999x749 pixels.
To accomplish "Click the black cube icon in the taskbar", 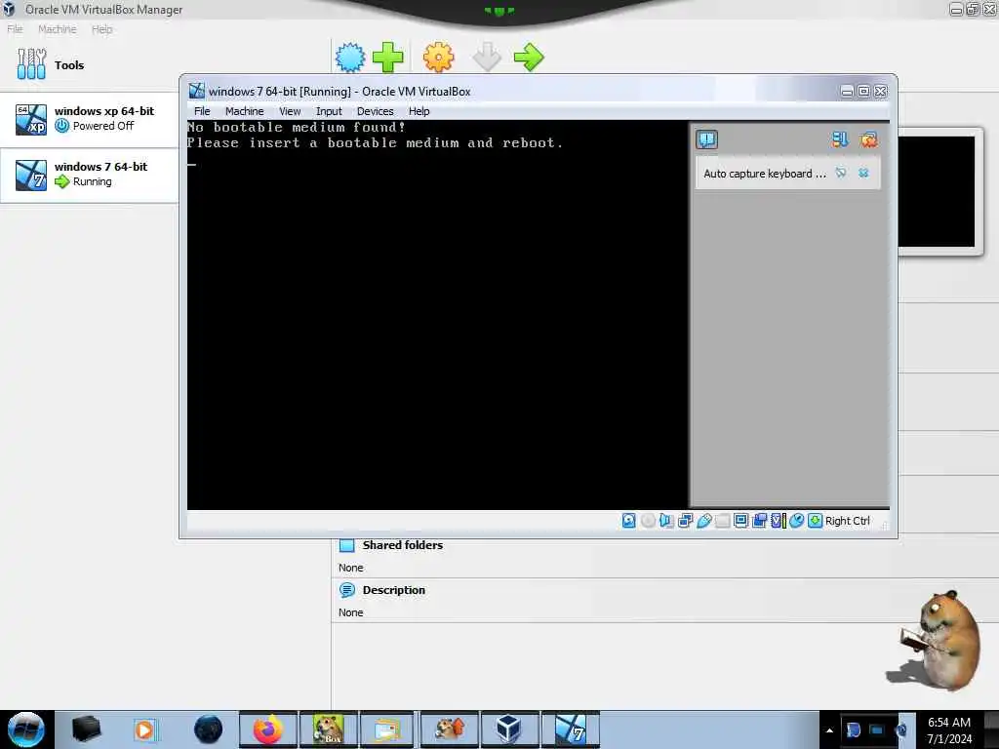I will pyautogui.click(x=86, y=729).
